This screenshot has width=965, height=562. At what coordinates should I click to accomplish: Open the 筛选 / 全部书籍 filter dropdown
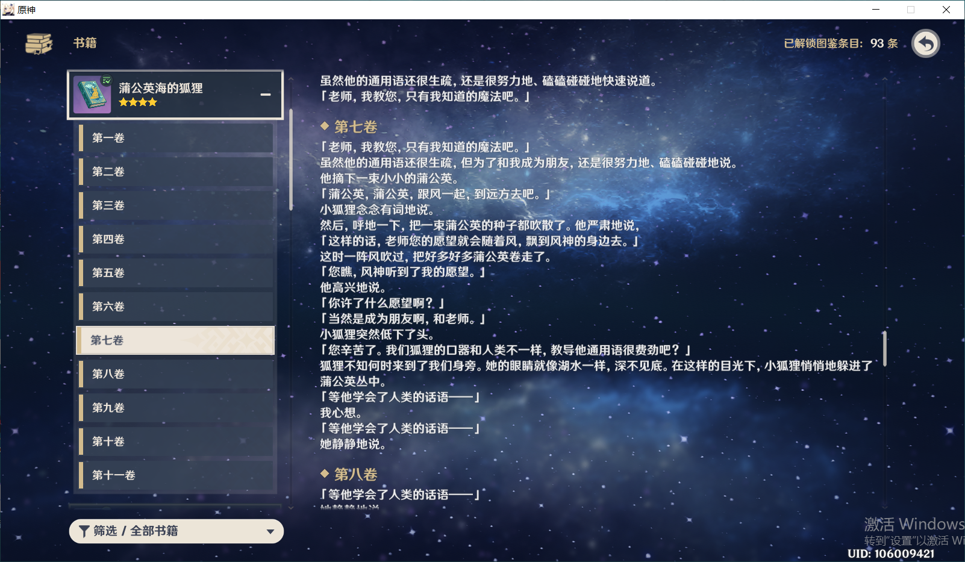(x=176, y=531)
